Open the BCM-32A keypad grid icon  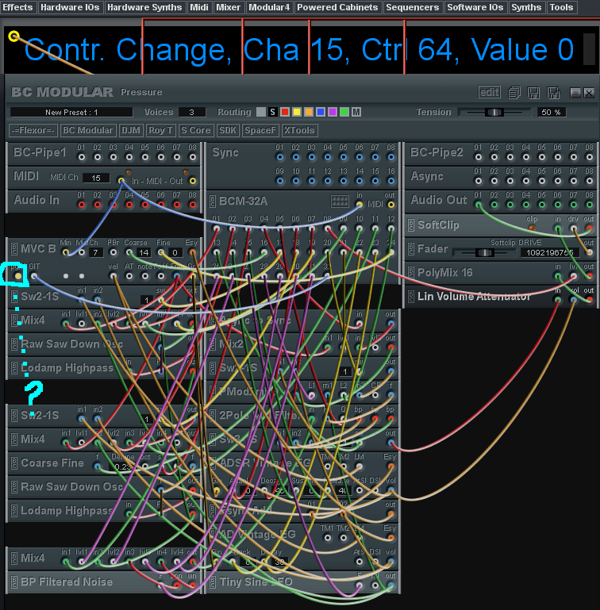[340, 201]
